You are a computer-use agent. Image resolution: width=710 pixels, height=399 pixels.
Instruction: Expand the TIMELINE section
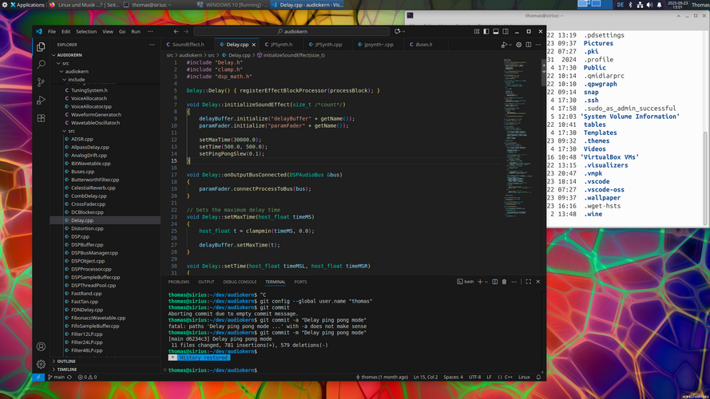66,369
